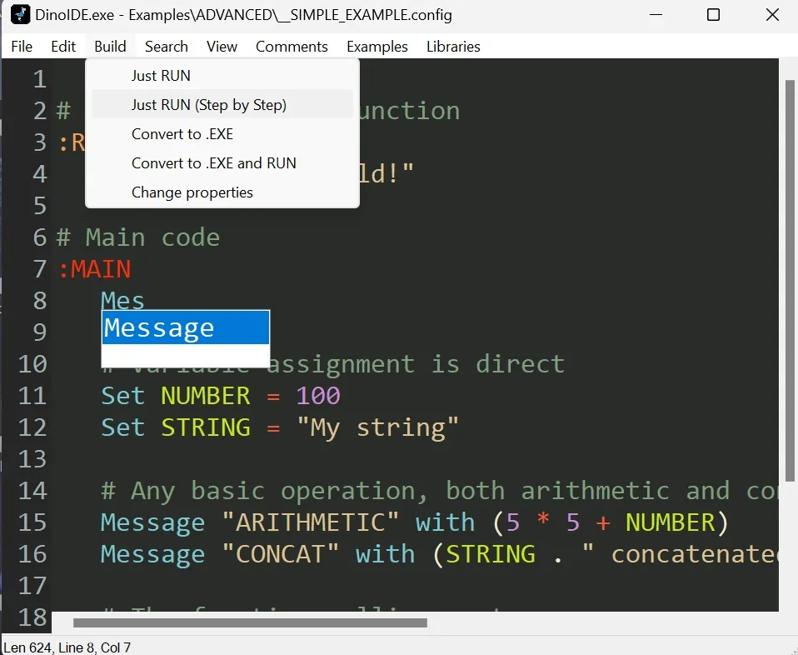Screen dimensions: 798x655
Task: Open the View menu
Action: tap(222, 47)
